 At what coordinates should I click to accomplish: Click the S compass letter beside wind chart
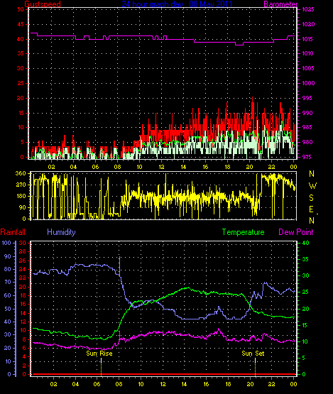pyautogui.click(x=312, y=198)
